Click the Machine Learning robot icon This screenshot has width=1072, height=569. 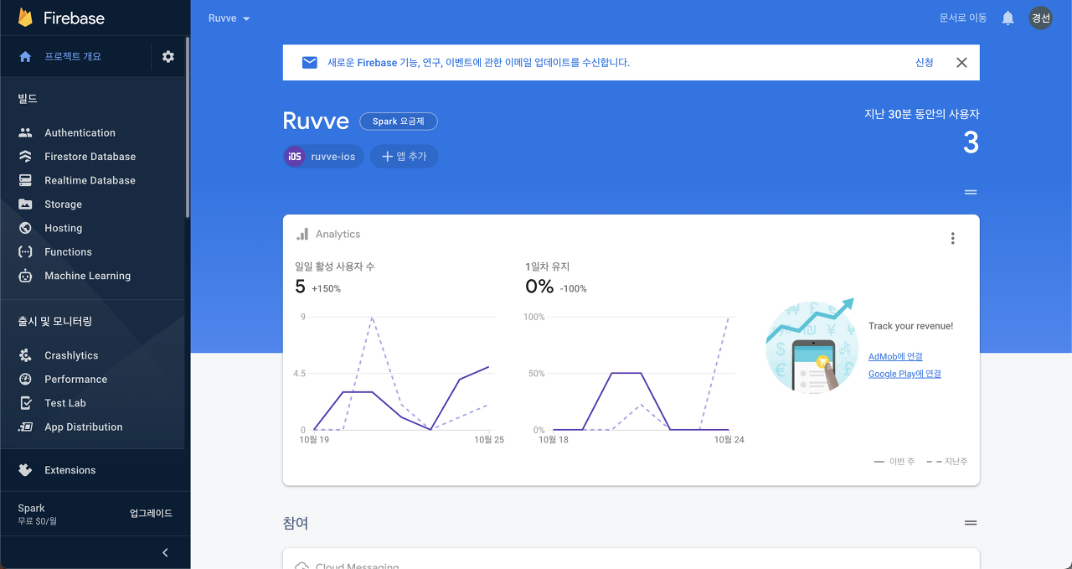click(25, 276)
